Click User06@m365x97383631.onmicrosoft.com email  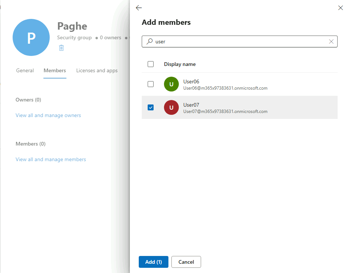pos(225,88)
